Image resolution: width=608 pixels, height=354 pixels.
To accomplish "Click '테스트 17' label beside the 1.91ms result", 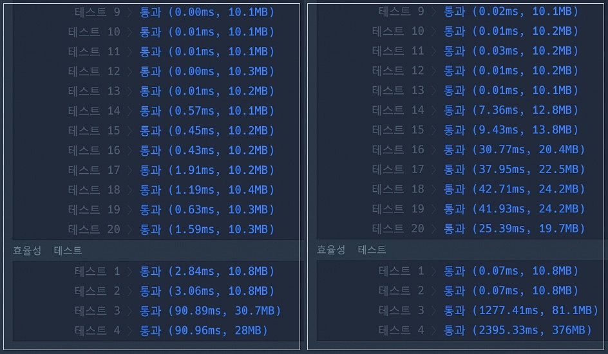I will (x=94, y=170).
